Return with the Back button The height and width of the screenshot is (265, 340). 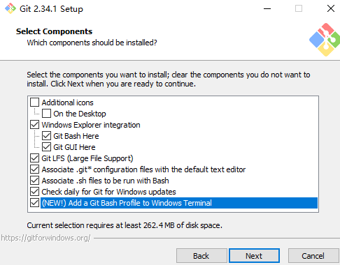201,256
